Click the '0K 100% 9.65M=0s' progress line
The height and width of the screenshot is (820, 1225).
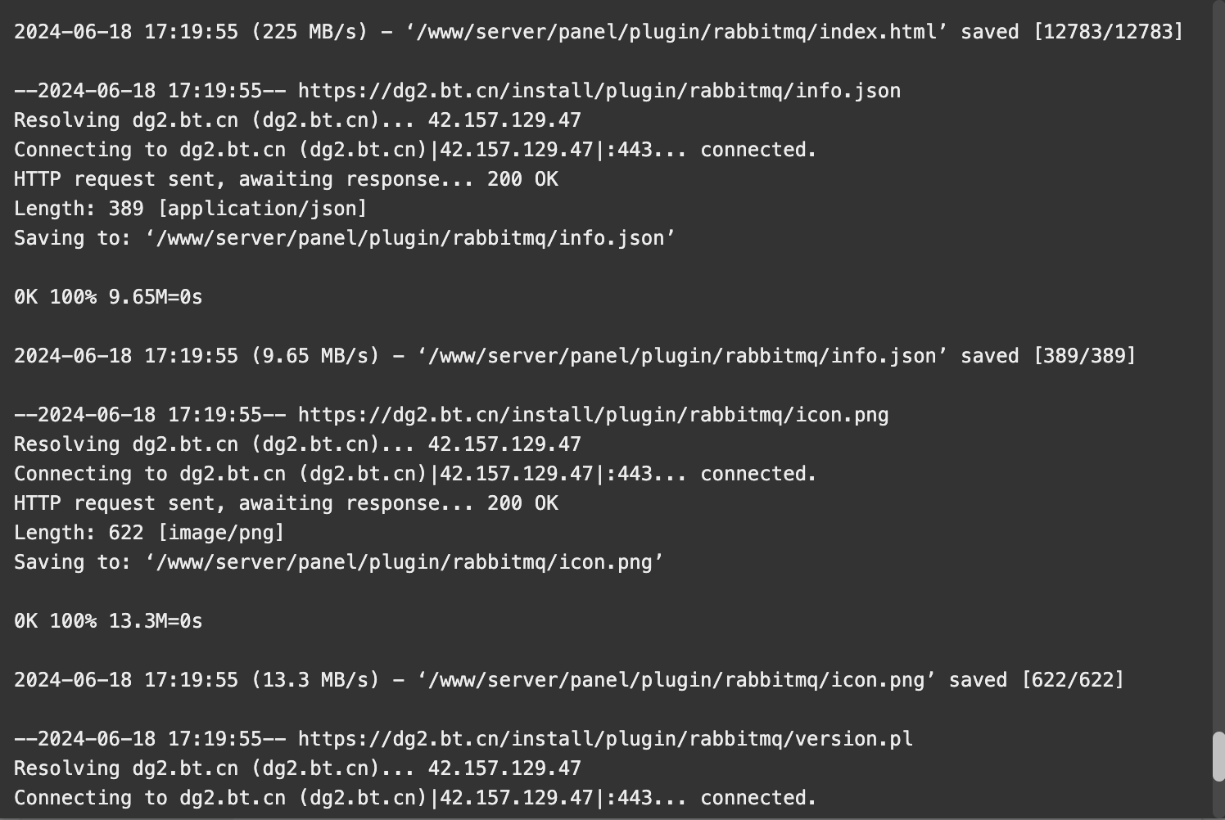[x=108, y=297]
